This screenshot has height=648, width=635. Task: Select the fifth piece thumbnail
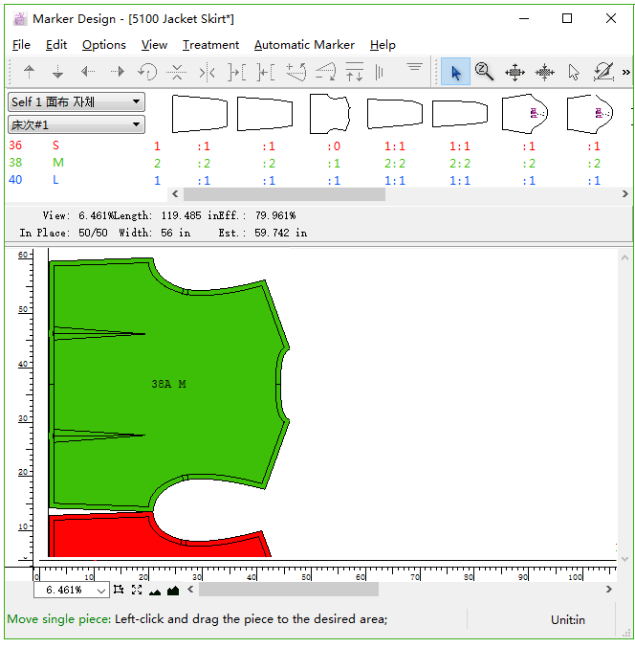click(x=460, y=114)
